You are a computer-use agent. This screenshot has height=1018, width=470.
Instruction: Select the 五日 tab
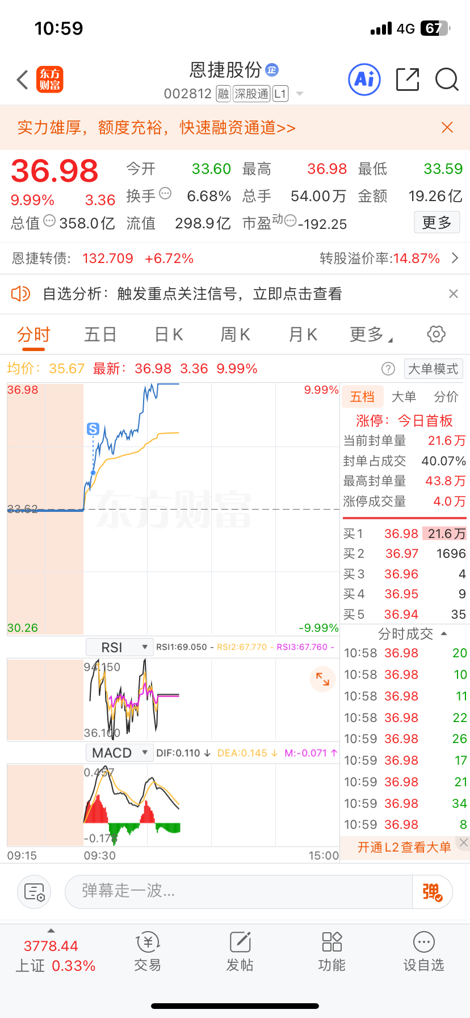click(x=100, y=335)
